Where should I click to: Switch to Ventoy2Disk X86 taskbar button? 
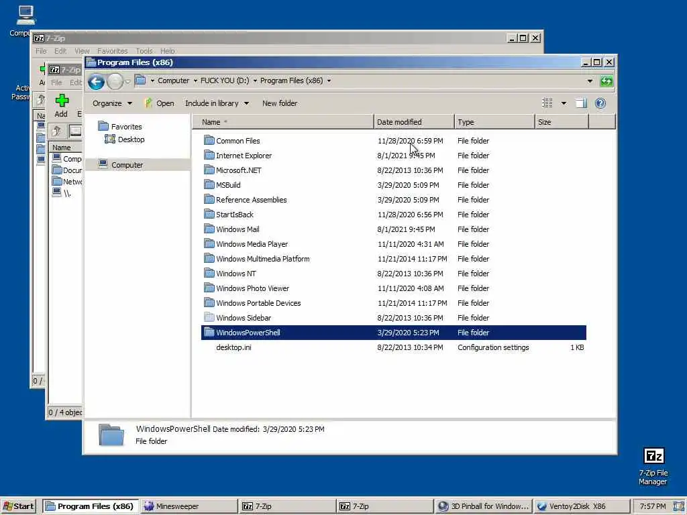click(x=581, y=506)
